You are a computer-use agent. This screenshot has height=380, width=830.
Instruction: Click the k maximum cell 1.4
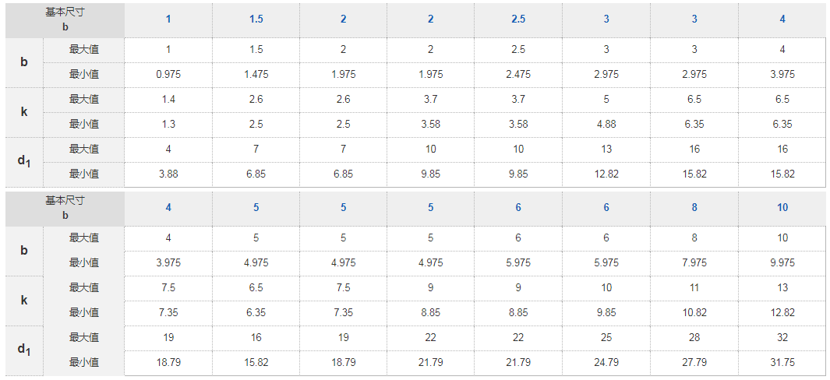pyautogui.click(x=168, y=100)
